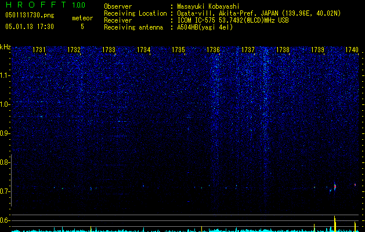Click the A504HB(yagi 4el) antenna text
This screenshot has width=365, height=232.
[x=205, y=27]
